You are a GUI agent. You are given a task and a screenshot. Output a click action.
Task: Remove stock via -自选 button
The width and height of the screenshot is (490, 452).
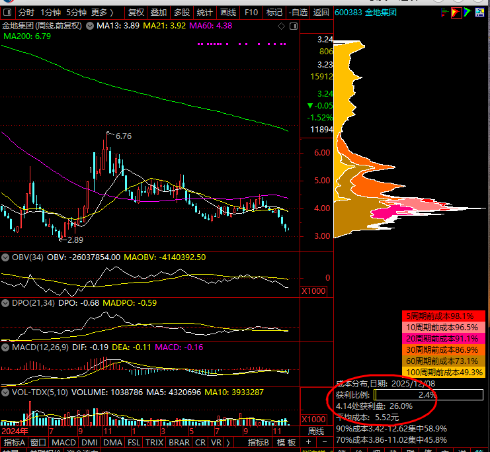pos(298,13)
